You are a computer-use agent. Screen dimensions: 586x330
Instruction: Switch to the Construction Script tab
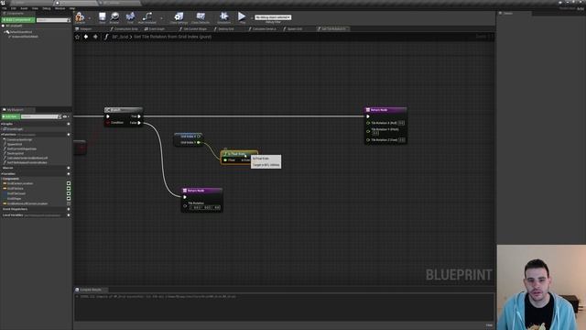125,28
